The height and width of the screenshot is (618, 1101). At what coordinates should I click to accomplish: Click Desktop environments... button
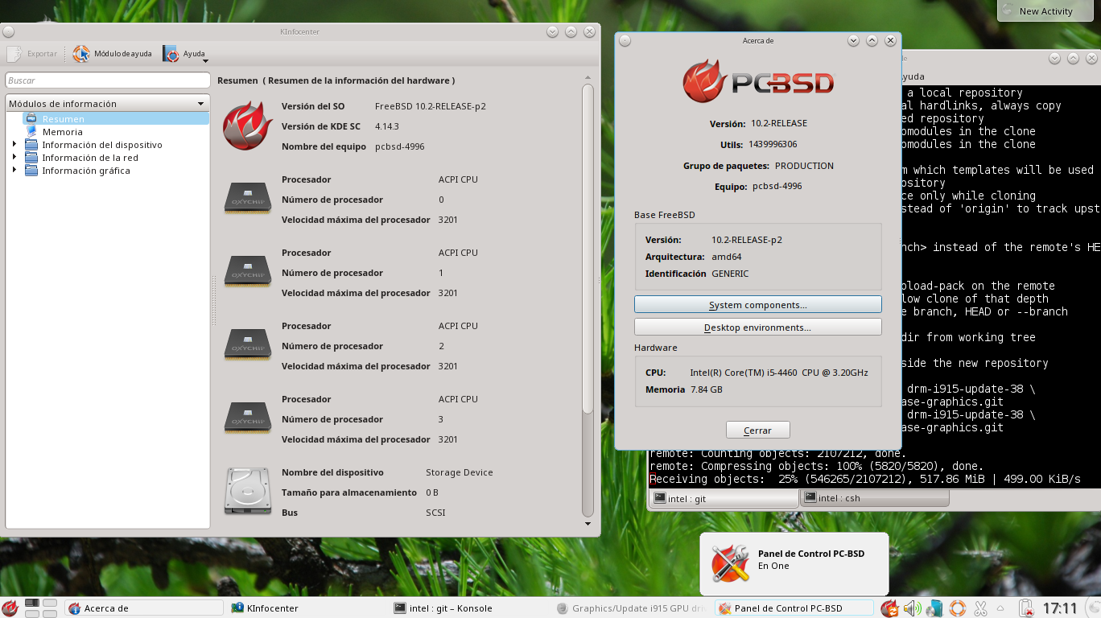point(758,328)
